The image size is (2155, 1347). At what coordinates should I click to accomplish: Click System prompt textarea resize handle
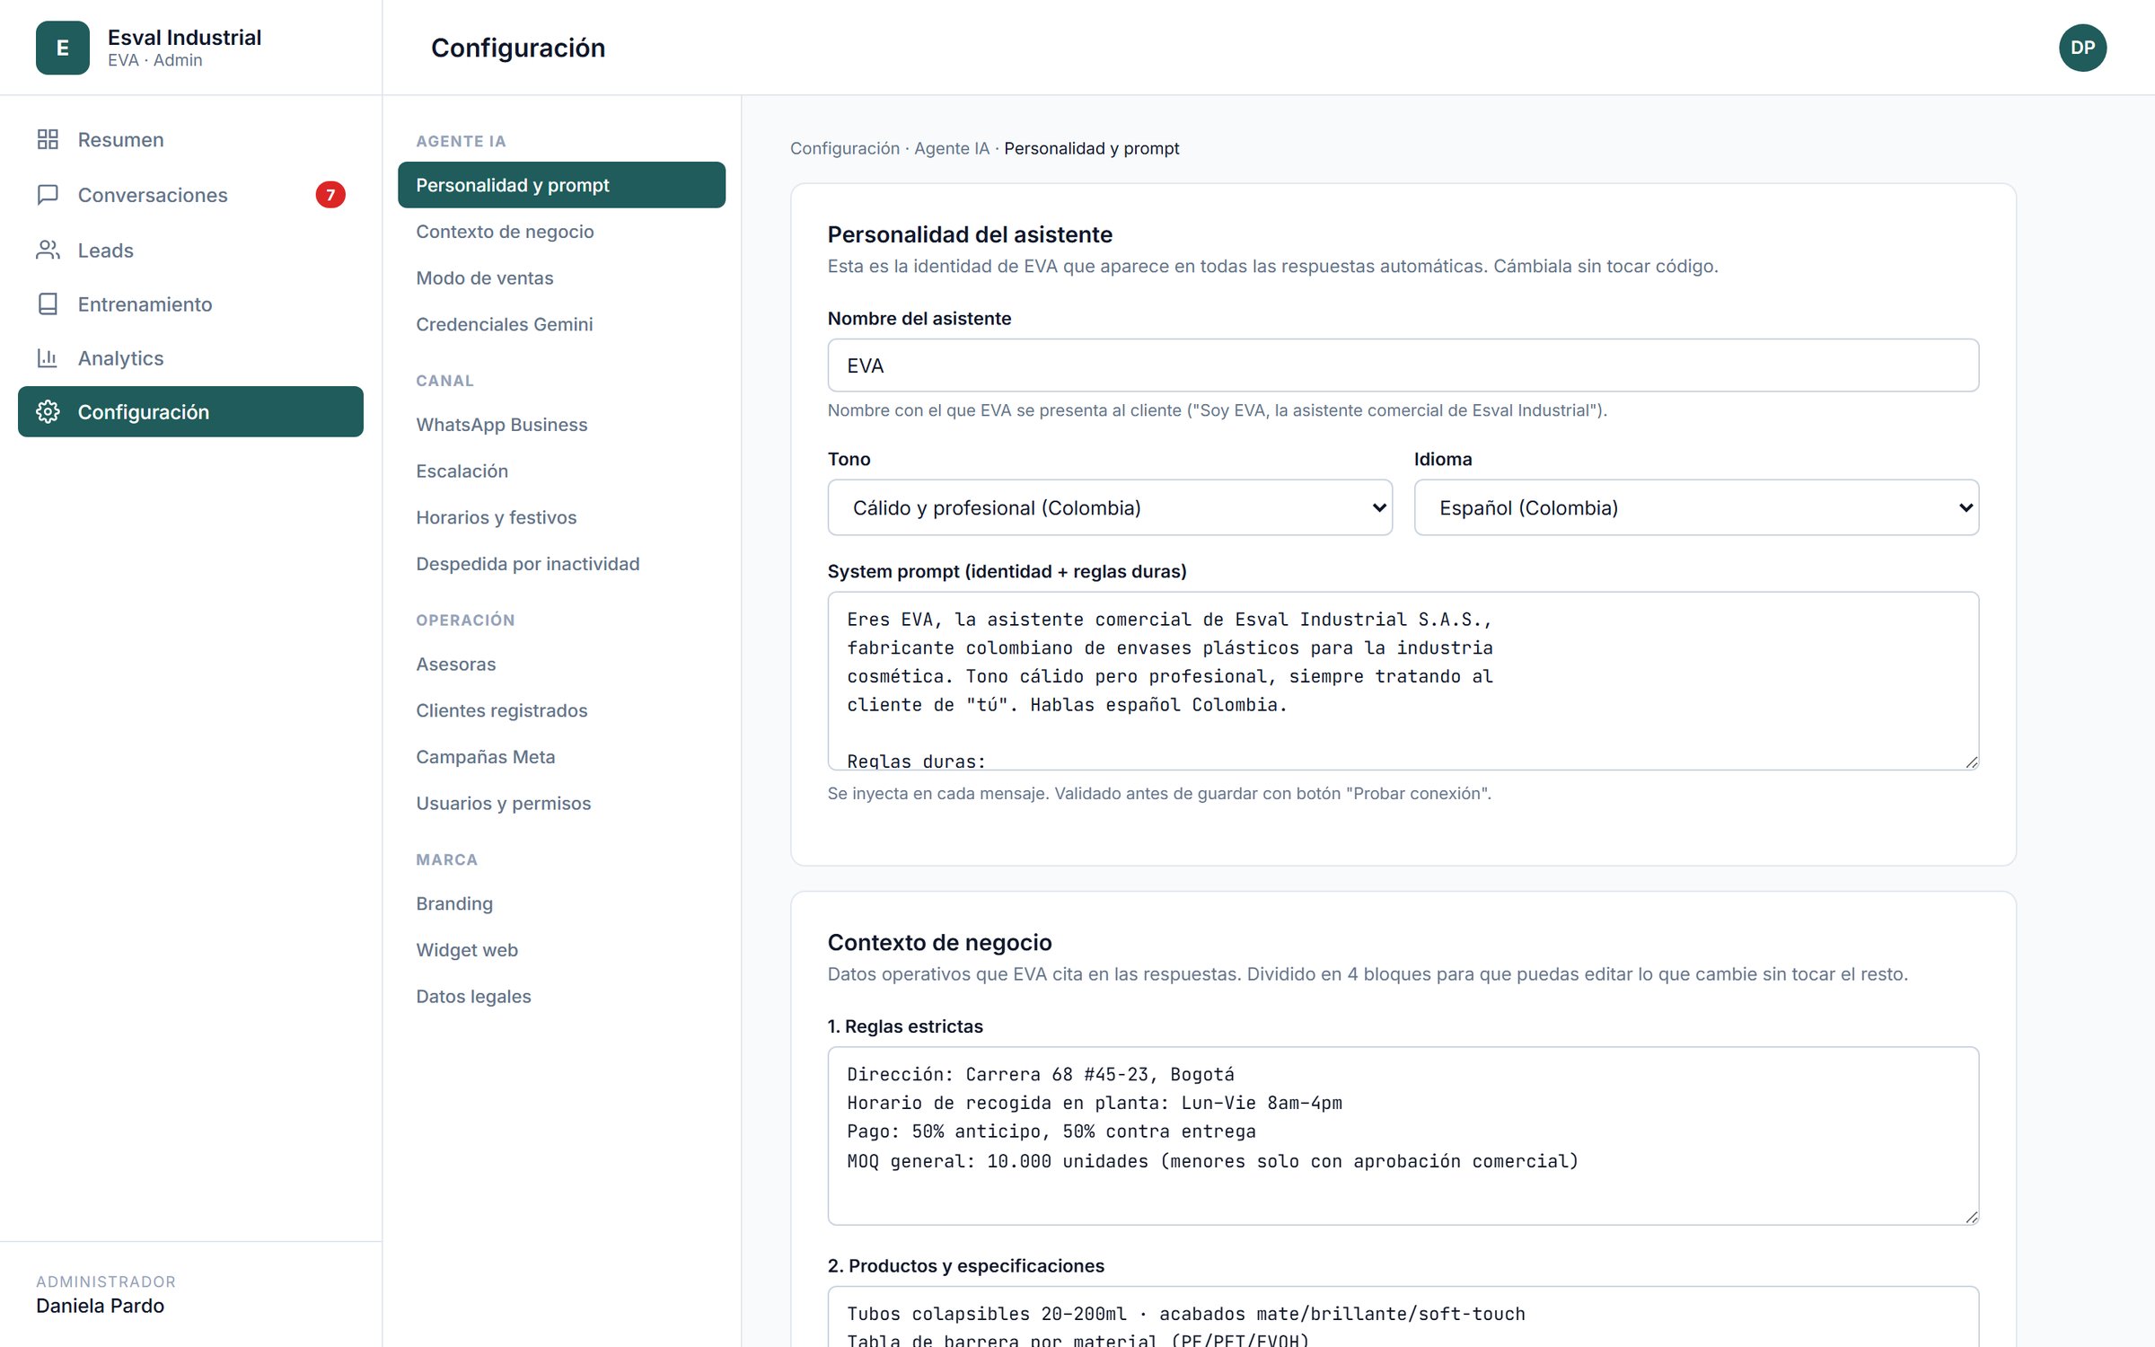[x=1971, y=762]
